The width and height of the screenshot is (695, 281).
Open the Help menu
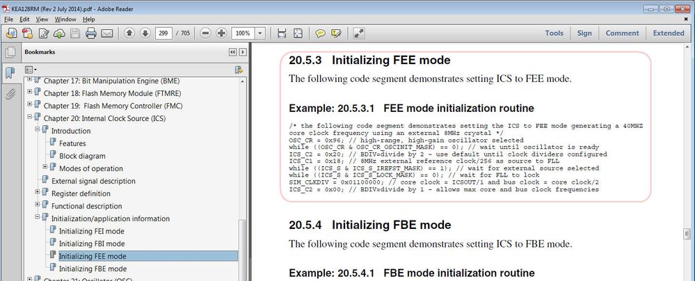click(89, 19)
